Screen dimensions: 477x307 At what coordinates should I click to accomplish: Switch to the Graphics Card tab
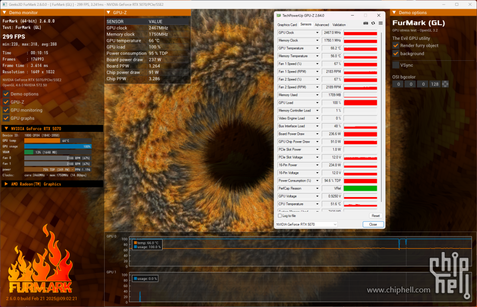click(287, 25)
